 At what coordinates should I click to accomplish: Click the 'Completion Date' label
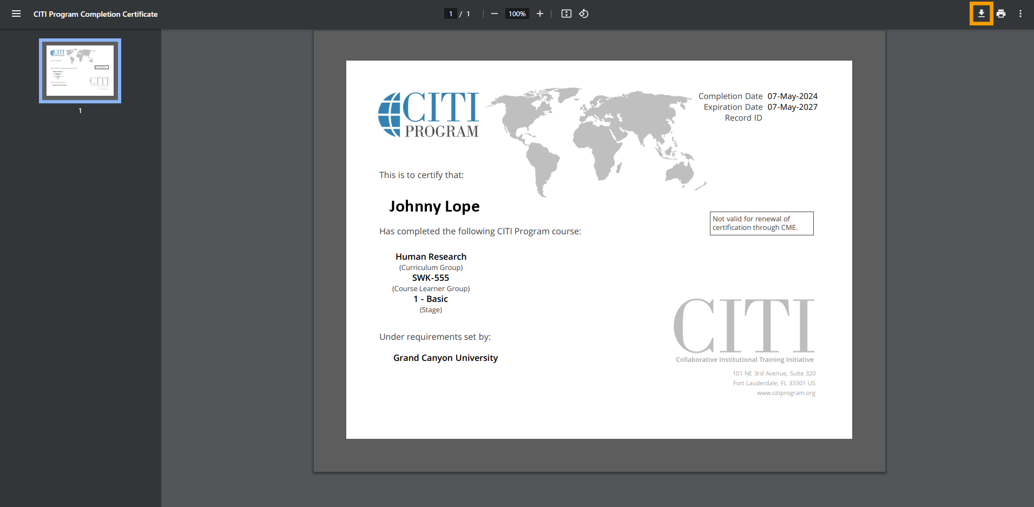click(x=730, y=96)
